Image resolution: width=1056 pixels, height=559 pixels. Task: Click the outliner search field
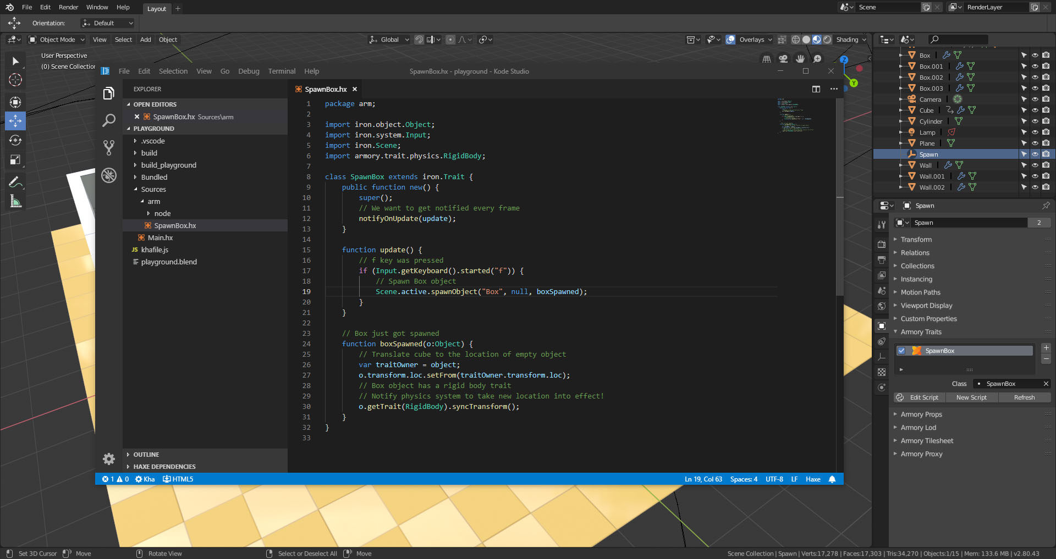tap(958, 40)
